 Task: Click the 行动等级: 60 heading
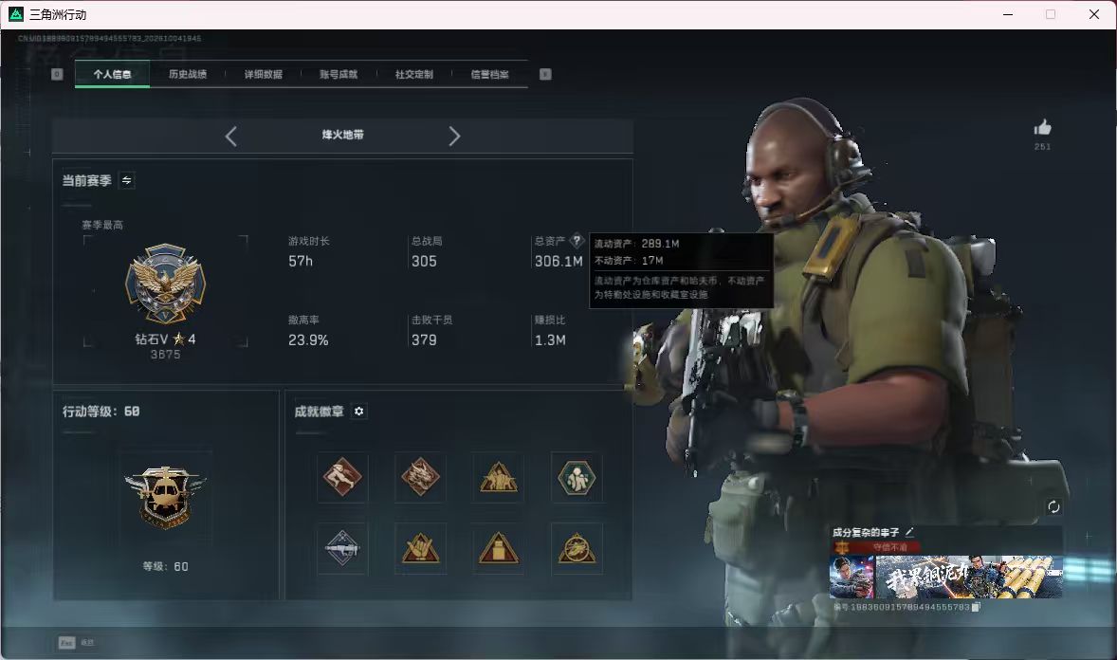point(101,412)
